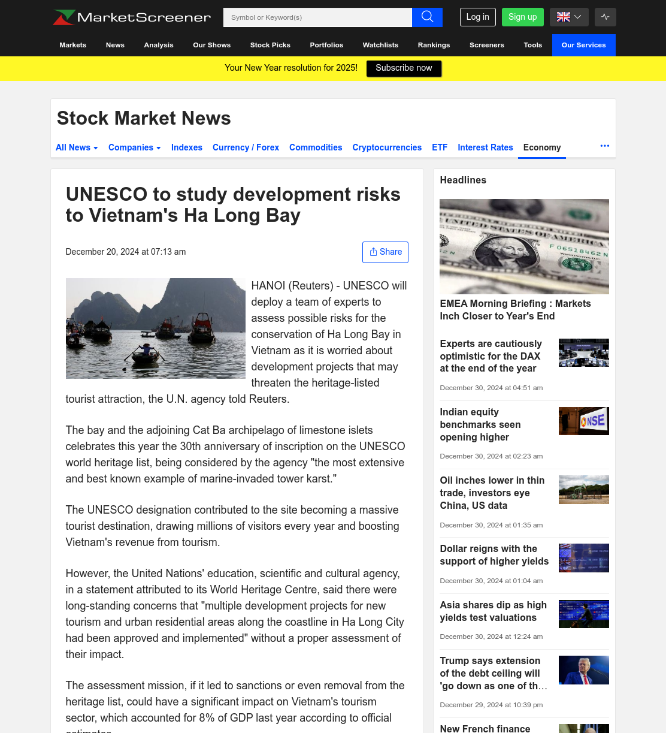Screen dimensions: 666x733
Task: Open the DAX cautiously optimistic headline
Action: click(491, 356)
